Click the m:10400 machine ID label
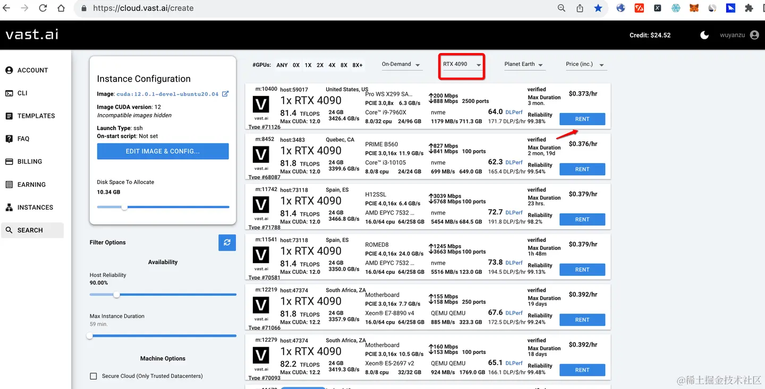 pyautogui.click(x=266, y=89)
